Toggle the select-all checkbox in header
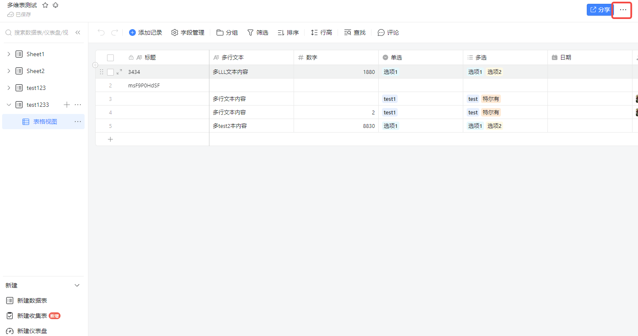 click(110, 58)
